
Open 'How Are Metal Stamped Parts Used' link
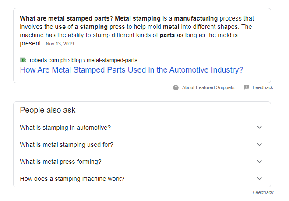click(131, 70)
